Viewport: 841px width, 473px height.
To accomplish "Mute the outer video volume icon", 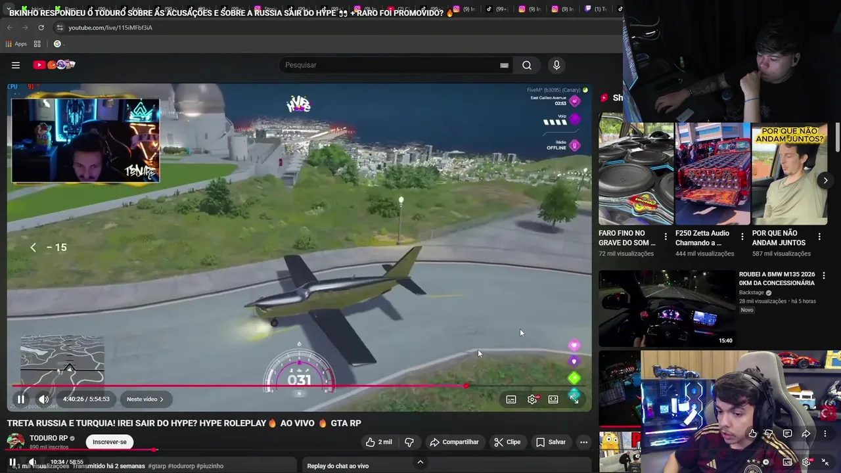I will pos(32,462).
